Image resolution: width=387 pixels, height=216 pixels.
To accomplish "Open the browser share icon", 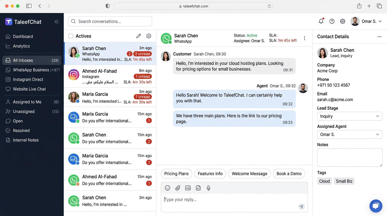I will 359,6.
